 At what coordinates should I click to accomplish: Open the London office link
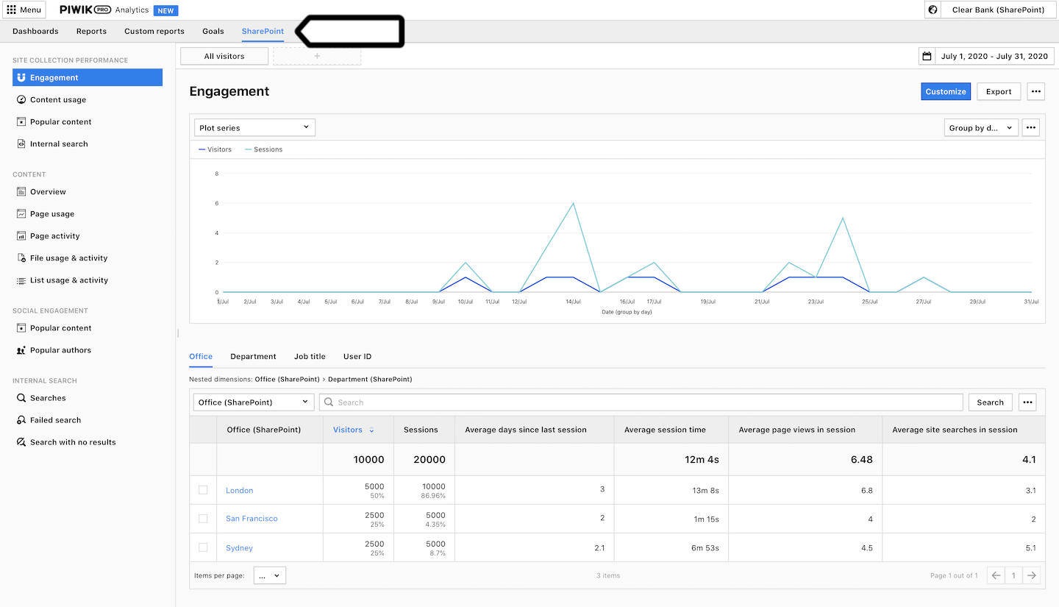(x=239, y=491)
